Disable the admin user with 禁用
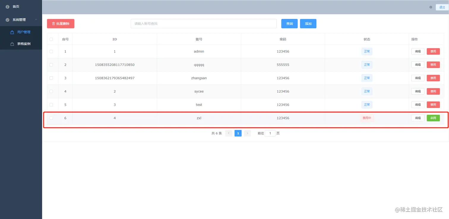 pyautogui.click(x=433, y=51)
